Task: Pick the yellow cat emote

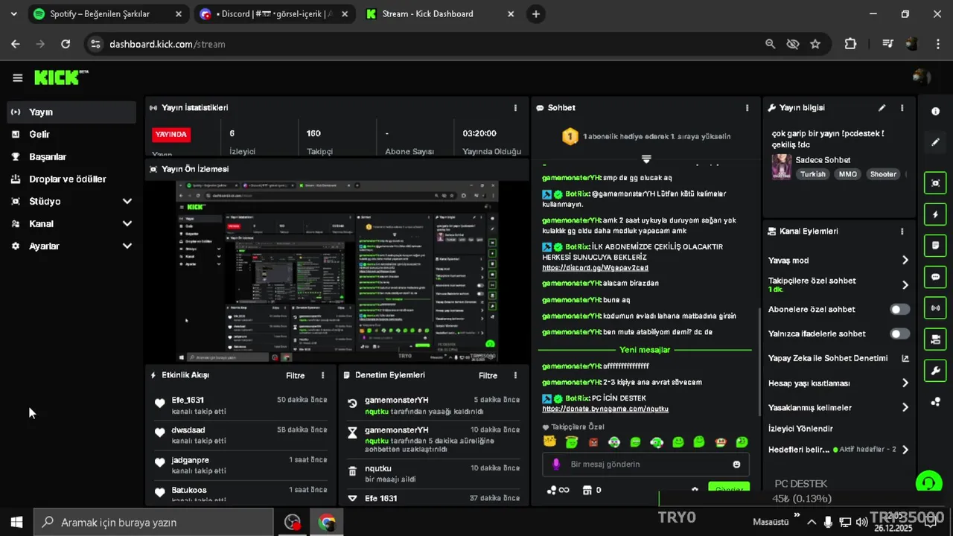Action: click(549, 442)
